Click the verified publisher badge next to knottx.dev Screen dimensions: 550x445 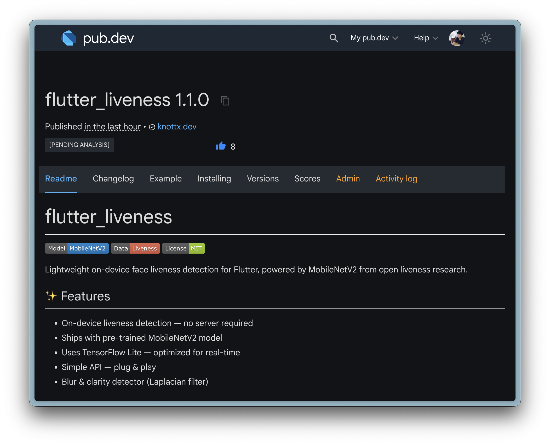[x=152, y=127]
